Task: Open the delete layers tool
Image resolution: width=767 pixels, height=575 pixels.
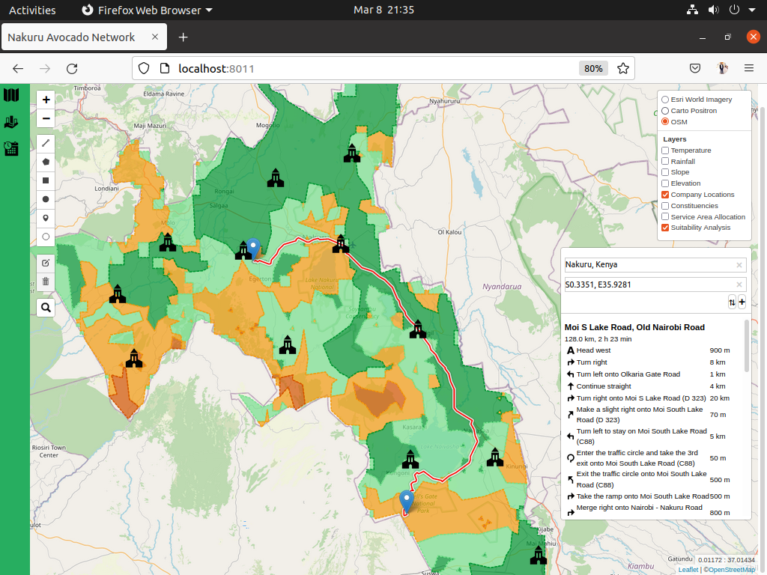Action: pos(46,281)
